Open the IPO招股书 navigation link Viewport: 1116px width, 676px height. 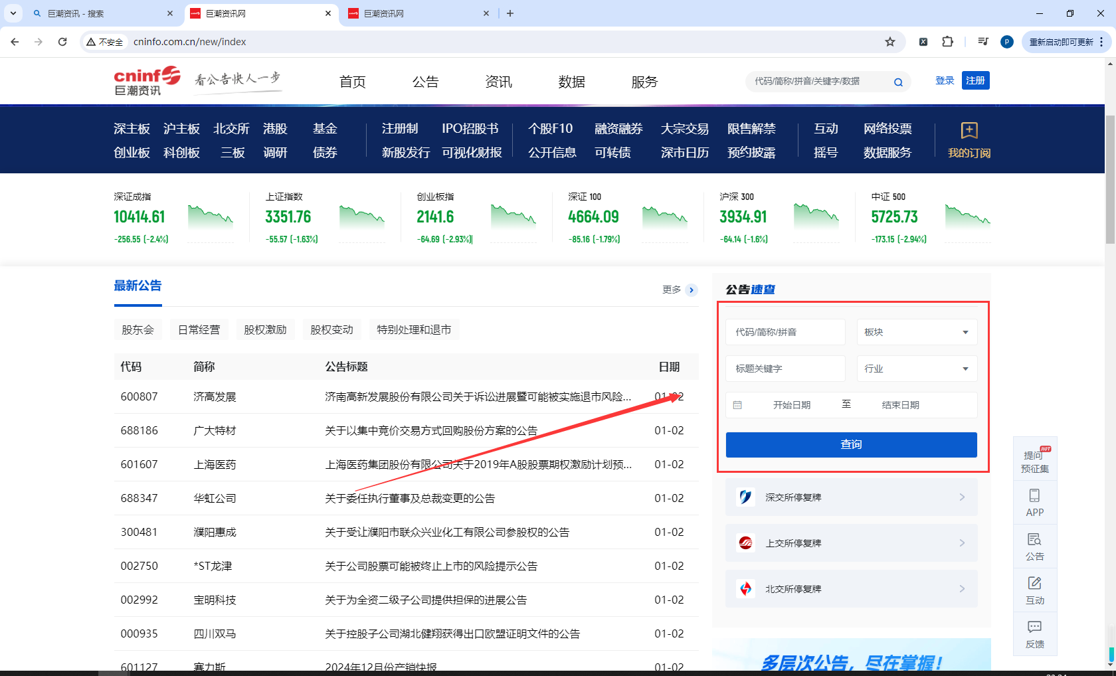pos(470,129)
